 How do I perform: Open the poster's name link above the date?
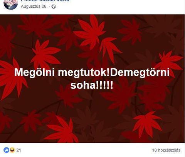click(x=45, y=1)
